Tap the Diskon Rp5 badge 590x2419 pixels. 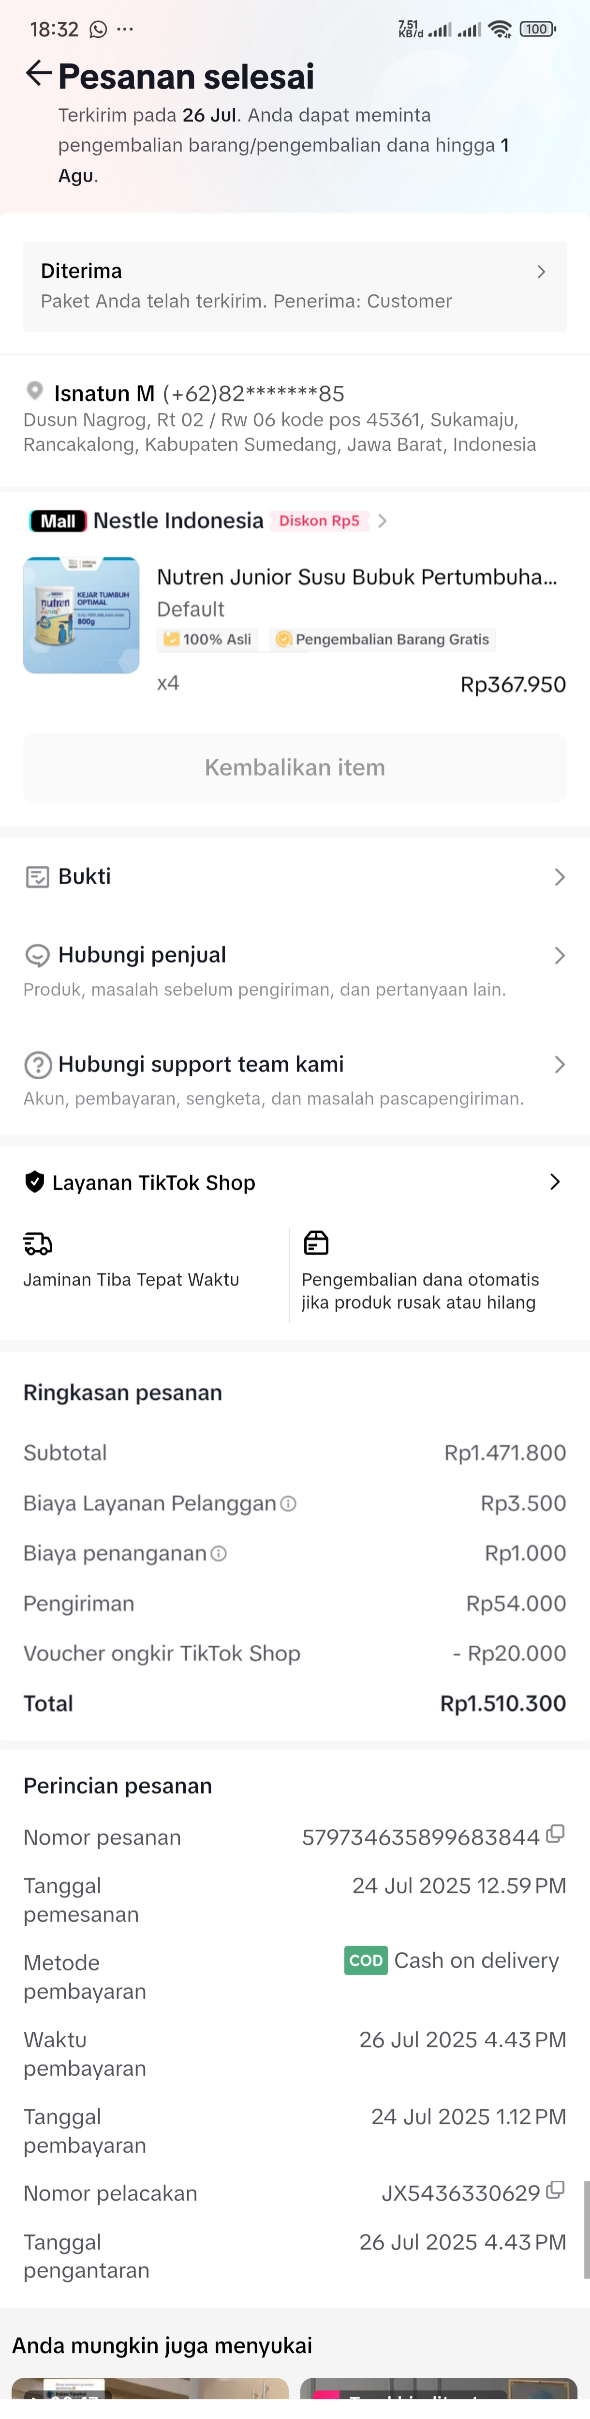coord(319,521)
